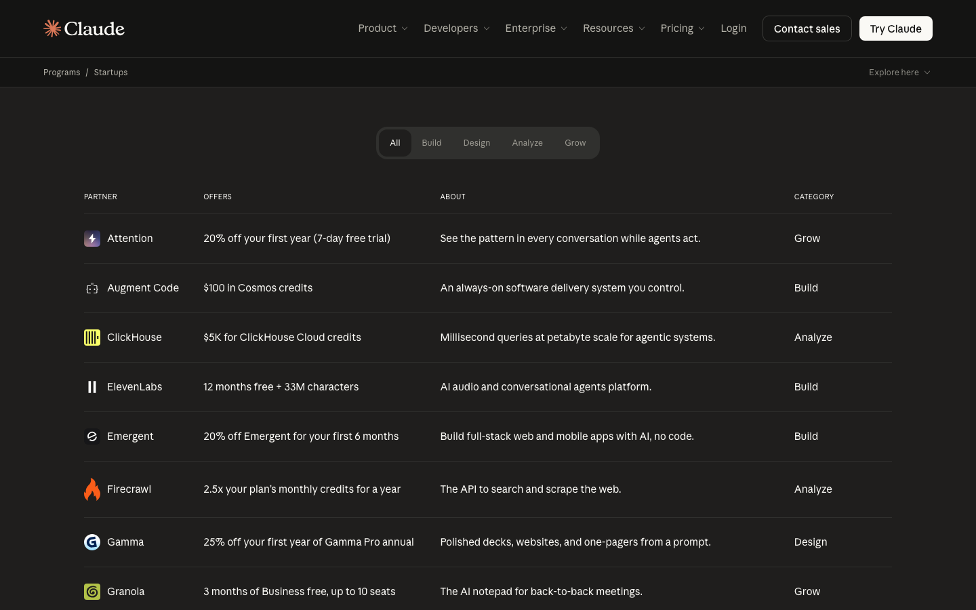Open the Pricing dropdown
This screenshot has width=976, height=610.
(683, 28)
